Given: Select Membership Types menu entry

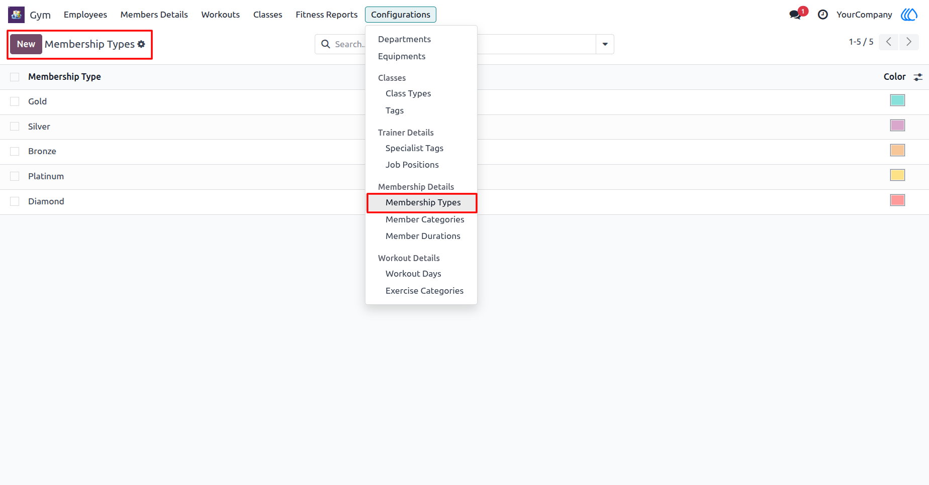Looking at the screenshot, I should [x=421, y=202].
